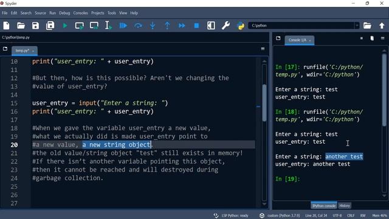Save the current file with the disk icon
The height and width of the screenshot is (219, 389).
(x=35, y=26)
